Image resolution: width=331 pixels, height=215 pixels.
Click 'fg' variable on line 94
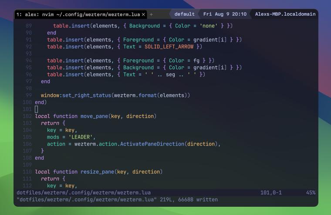196,61
